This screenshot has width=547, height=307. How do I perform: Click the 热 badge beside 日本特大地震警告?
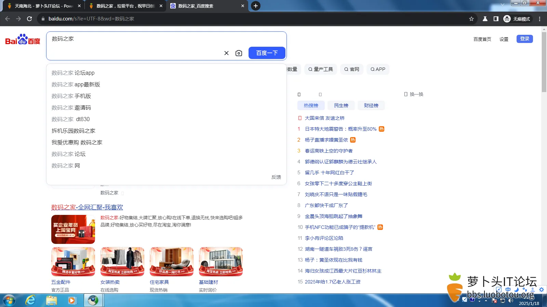(x=382, y=129)
